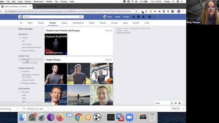219x123 pixels.
Task: Open the History menu in menu bar
Action: click(28, 1)
